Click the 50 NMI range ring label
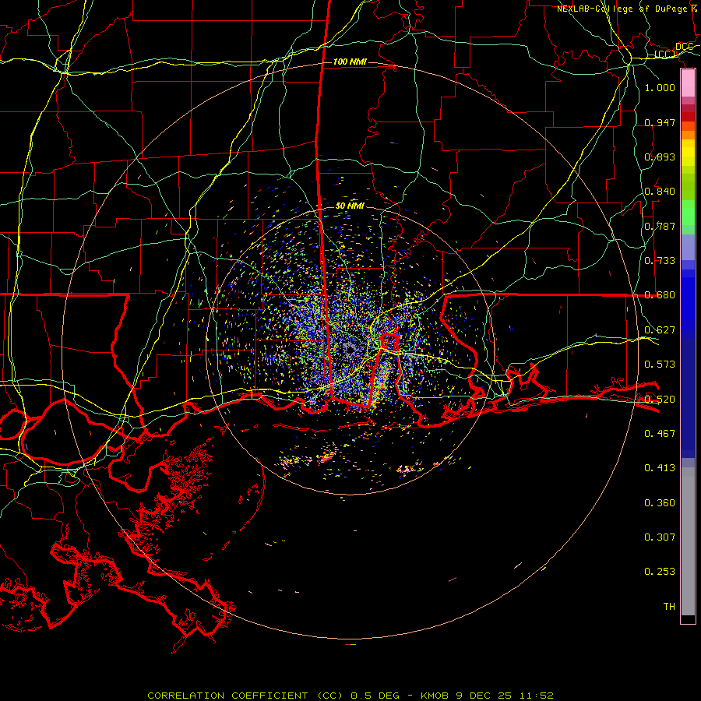 click(350, 206)
